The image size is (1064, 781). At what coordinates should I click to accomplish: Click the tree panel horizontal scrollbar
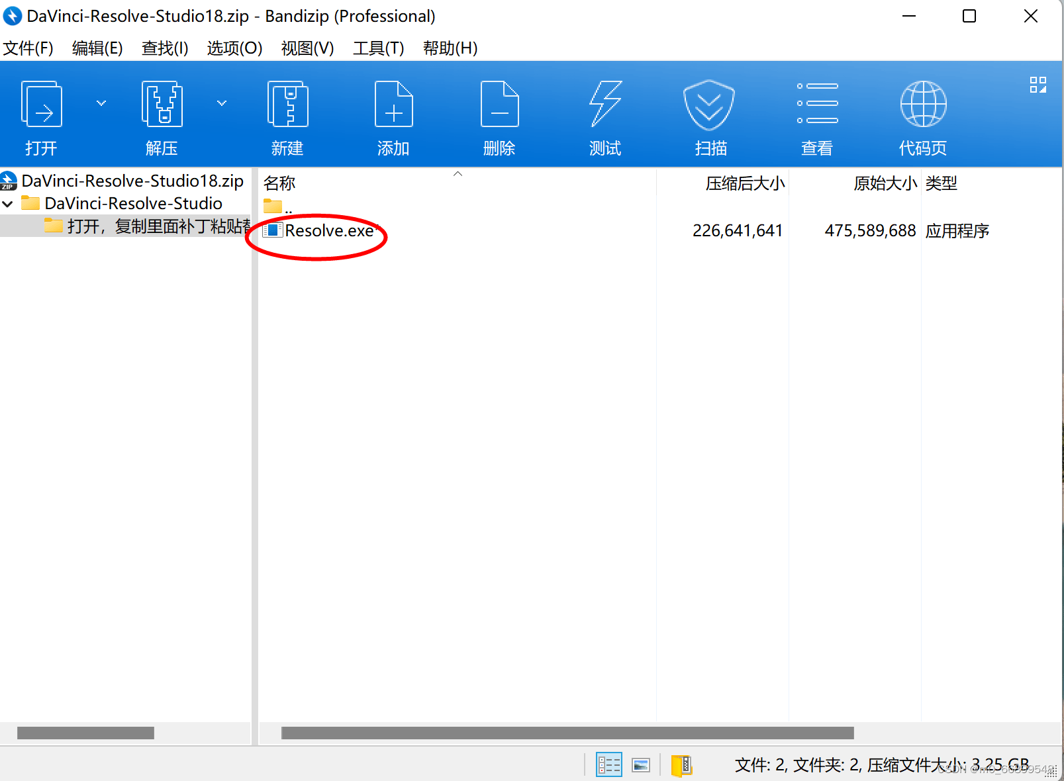pos(85,733)
